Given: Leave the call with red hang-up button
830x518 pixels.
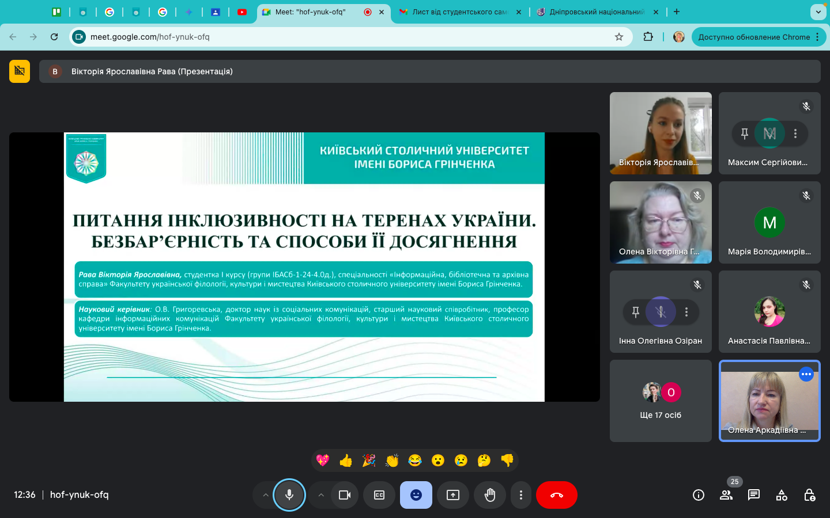Looking at the screenshot, I should click(x=556, y=495).
